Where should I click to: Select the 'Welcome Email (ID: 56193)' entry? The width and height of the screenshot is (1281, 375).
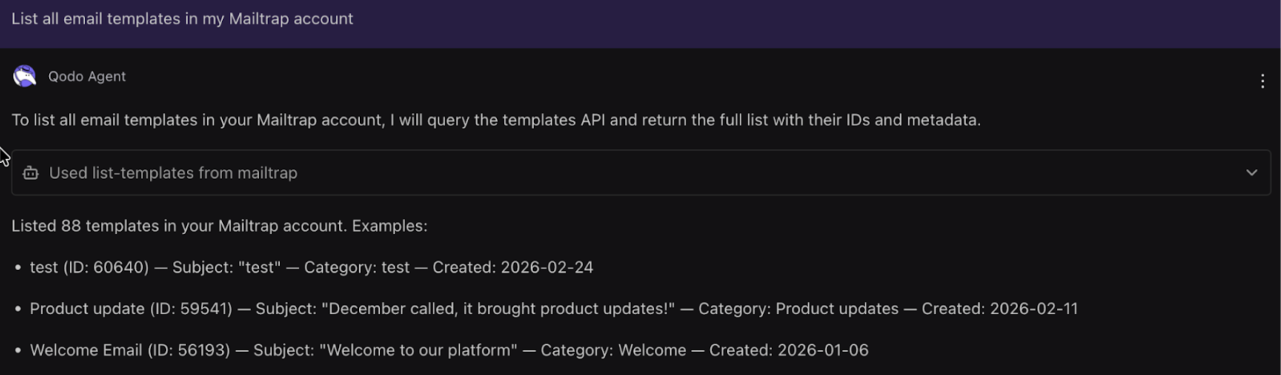point(130,350)
